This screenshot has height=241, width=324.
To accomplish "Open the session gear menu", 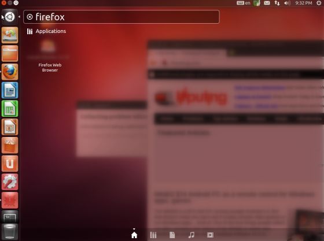I will point(319,3).
